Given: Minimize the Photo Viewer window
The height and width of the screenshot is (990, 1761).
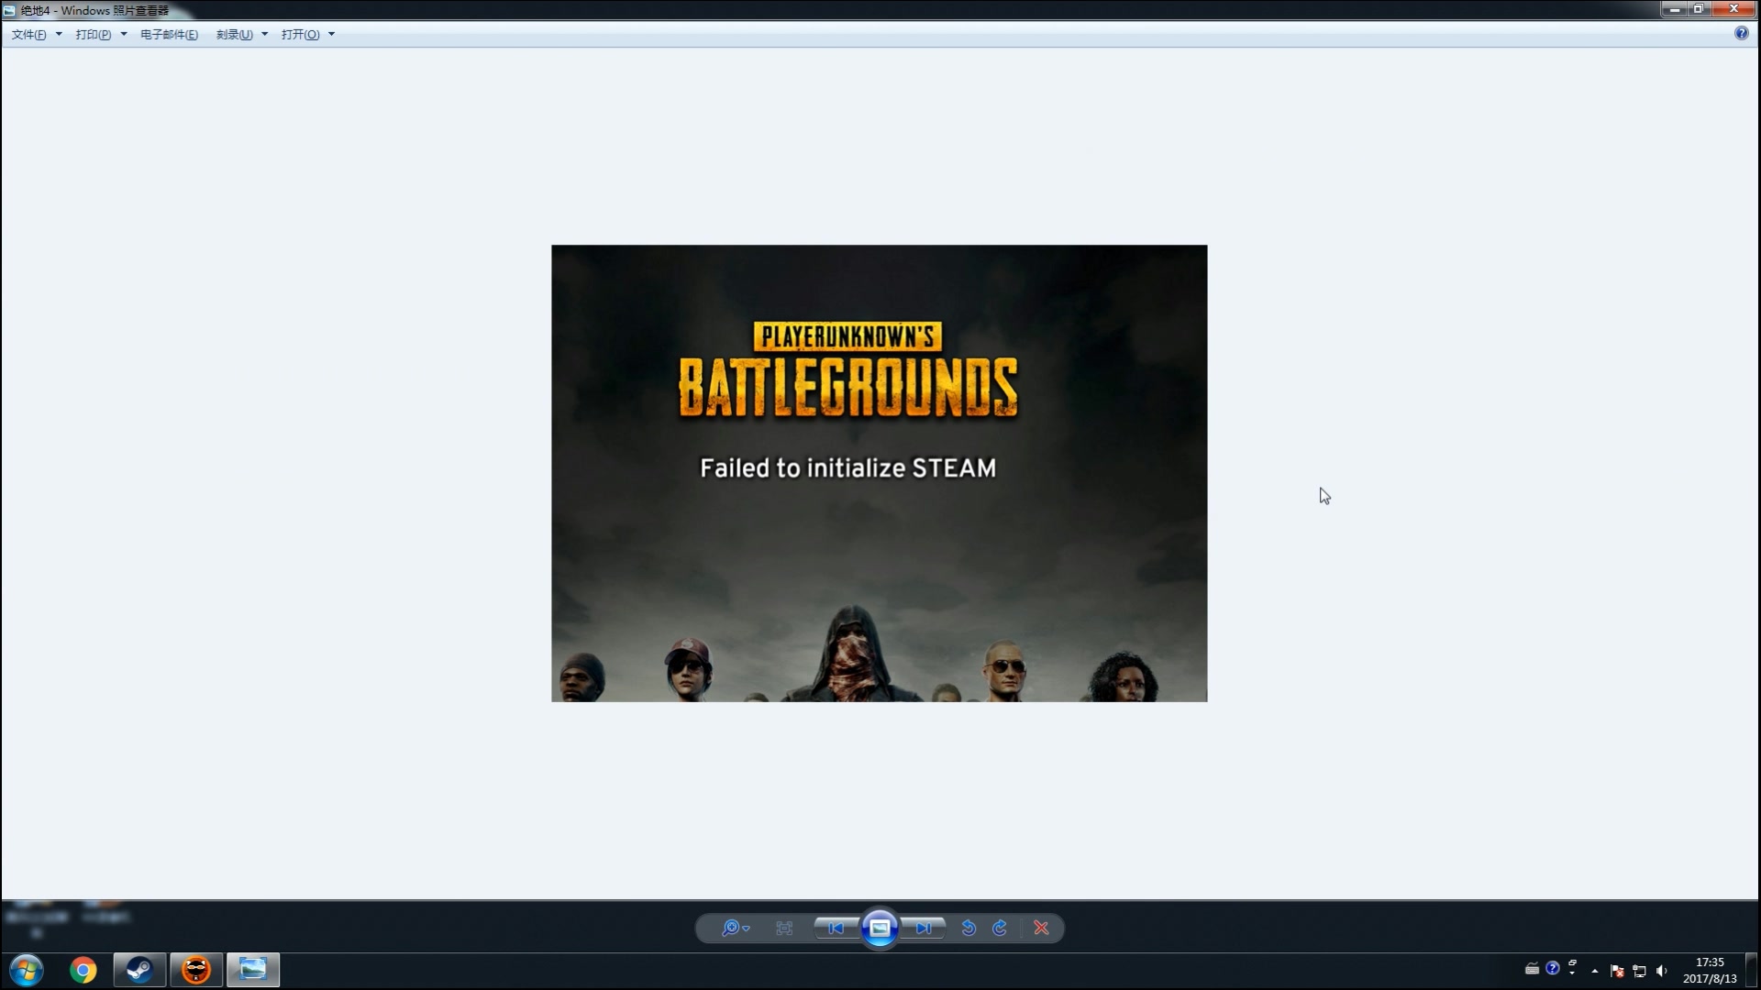Looking at the screenshot, I should (x=1675, y=9).
